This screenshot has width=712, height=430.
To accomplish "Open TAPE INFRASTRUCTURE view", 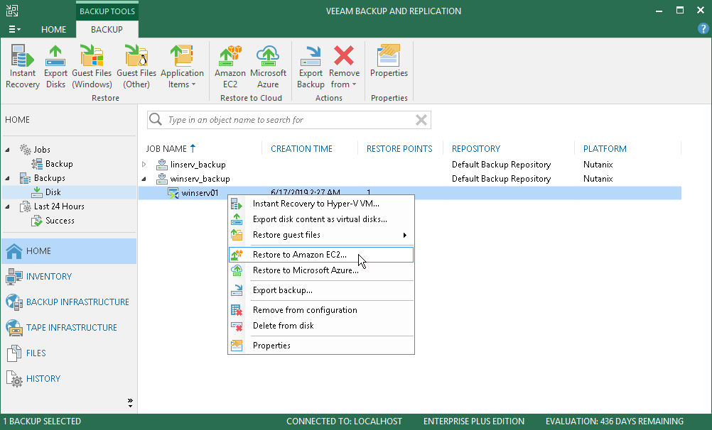I will pyautogui.click(x=69, y=328).
